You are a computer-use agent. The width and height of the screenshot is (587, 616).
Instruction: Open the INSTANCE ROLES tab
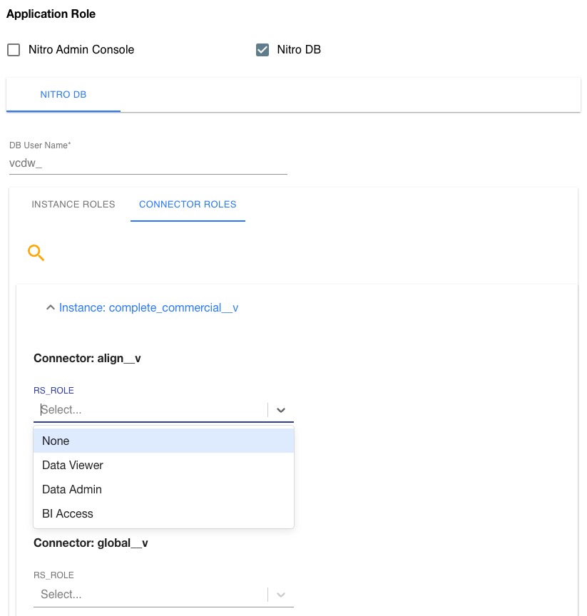tap(73, 205)
